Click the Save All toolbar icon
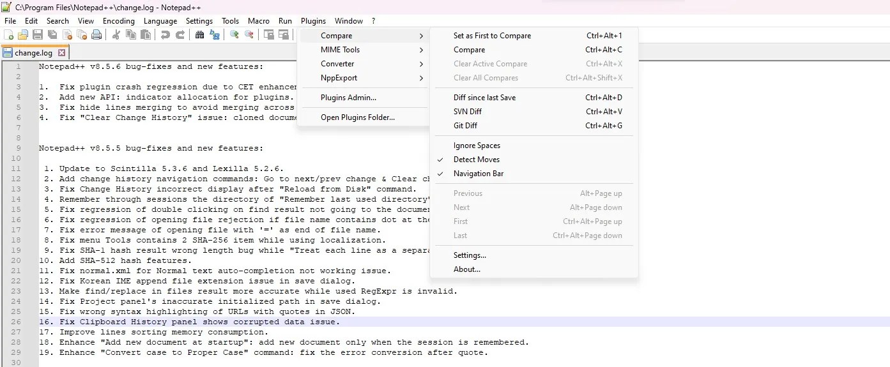The width and height of the screenshot is (890, 367). tap(52, 34)
